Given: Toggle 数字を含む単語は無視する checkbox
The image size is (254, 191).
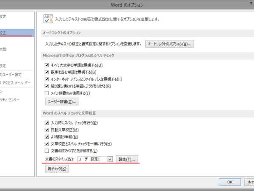Looking at the screenshot, I should point(47,72).
